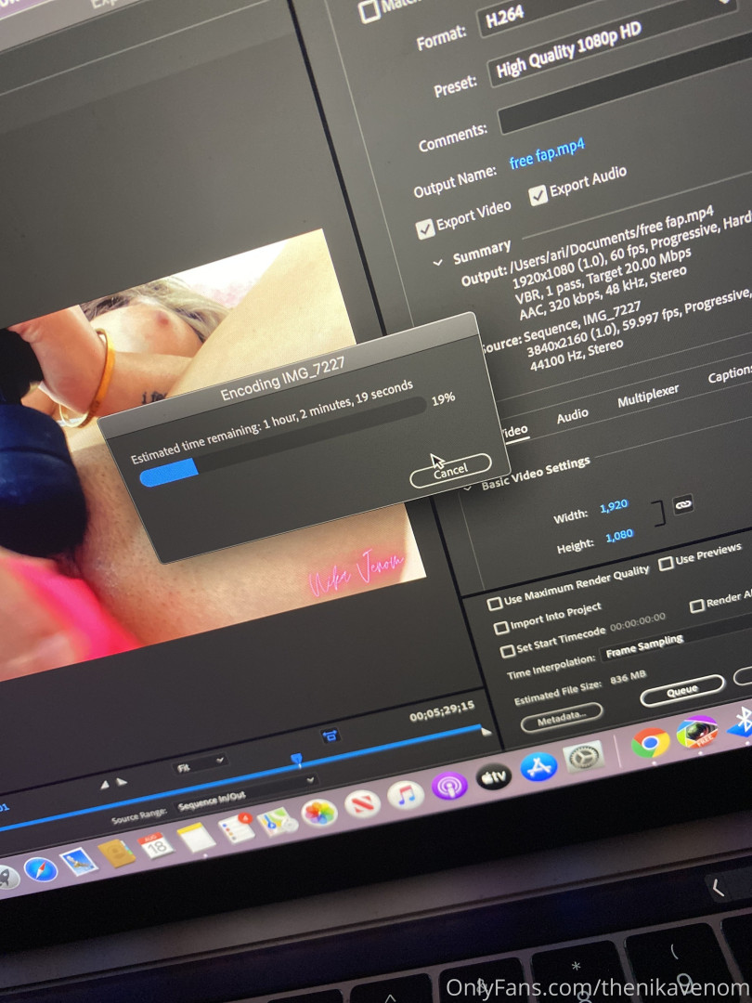Open Google Chrome in the dock
The height and width of the screenshot is (1003, 752).
click(650, 742)
